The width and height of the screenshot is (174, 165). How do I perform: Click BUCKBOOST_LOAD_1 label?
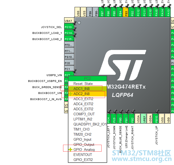point(47,33)
